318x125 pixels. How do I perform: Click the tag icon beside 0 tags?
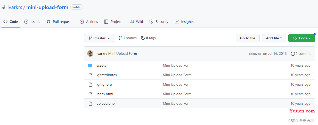coord(143,38)
